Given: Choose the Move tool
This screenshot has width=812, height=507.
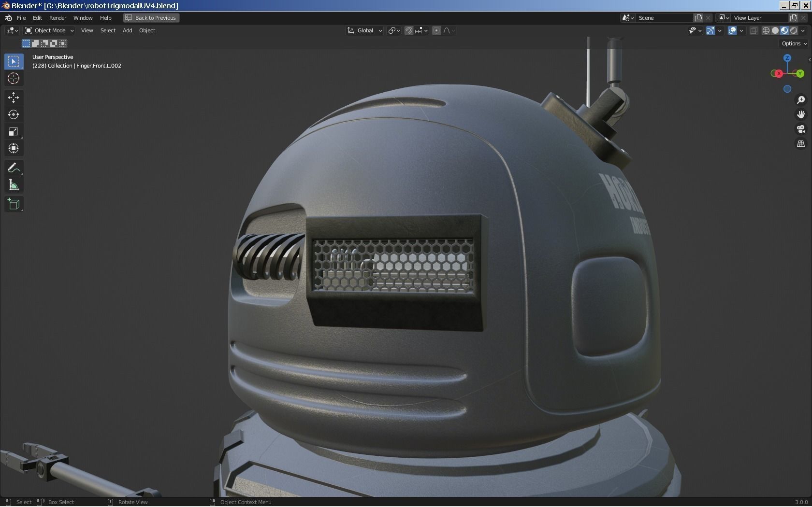Looking at the screenshot, I should (x=14, y=98).
